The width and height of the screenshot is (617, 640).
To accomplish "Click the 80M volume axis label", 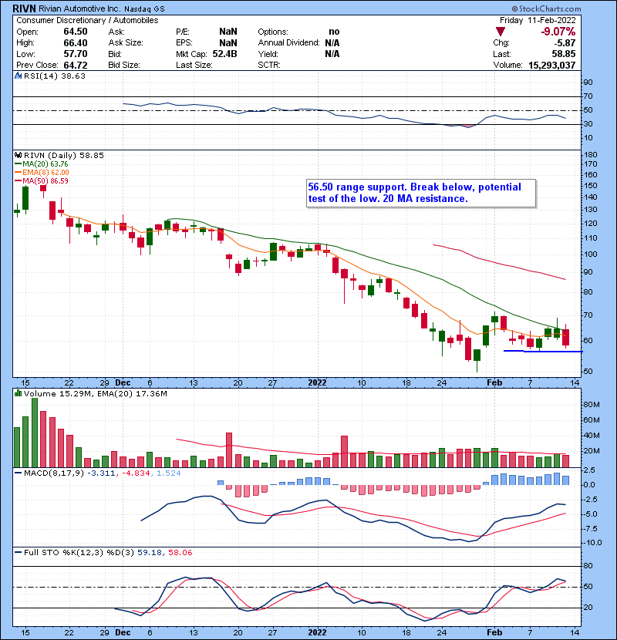I will click(592, 405).
